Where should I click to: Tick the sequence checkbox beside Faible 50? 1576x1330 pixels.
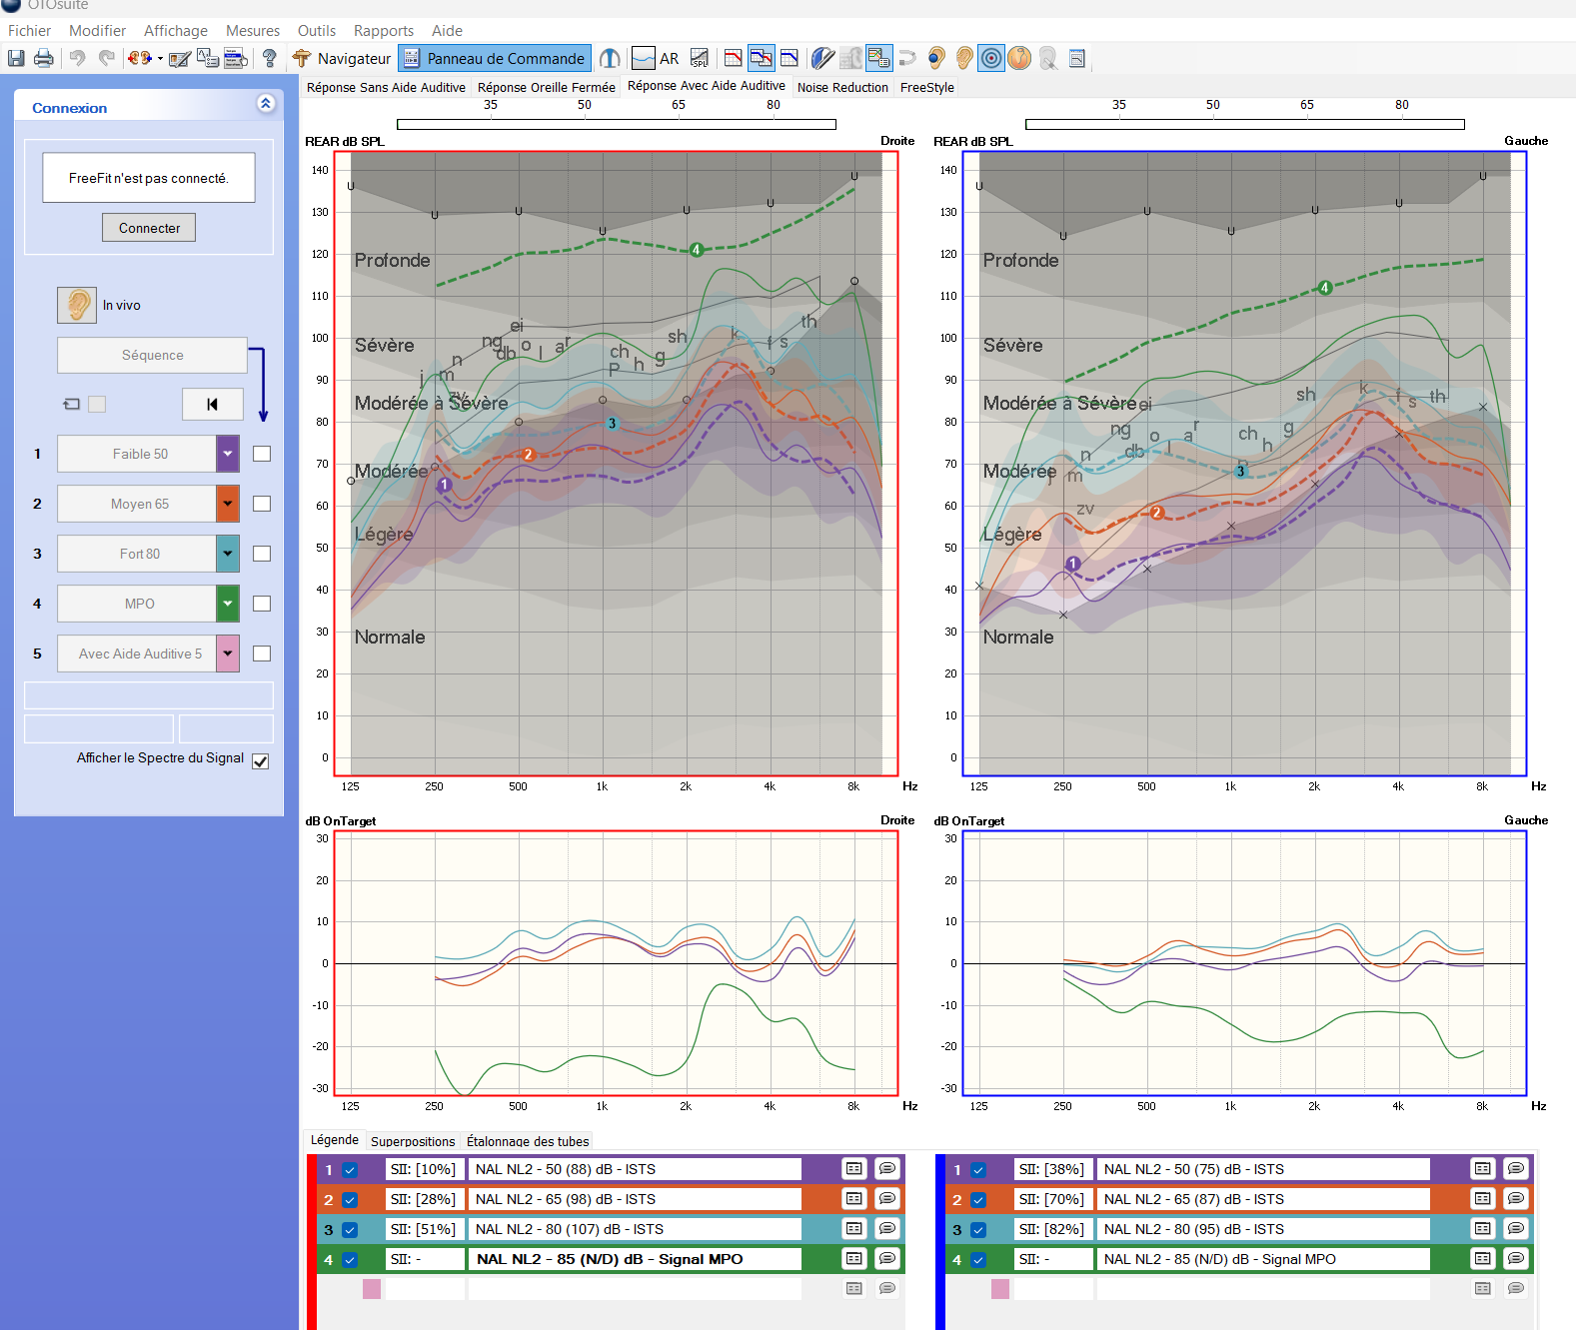(262, 454)
